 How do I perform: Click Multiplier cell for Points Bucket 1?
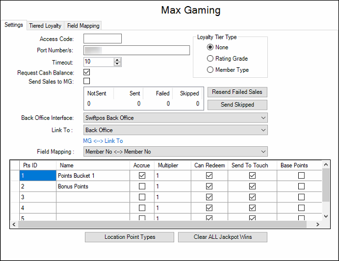[x=173, y=175]
